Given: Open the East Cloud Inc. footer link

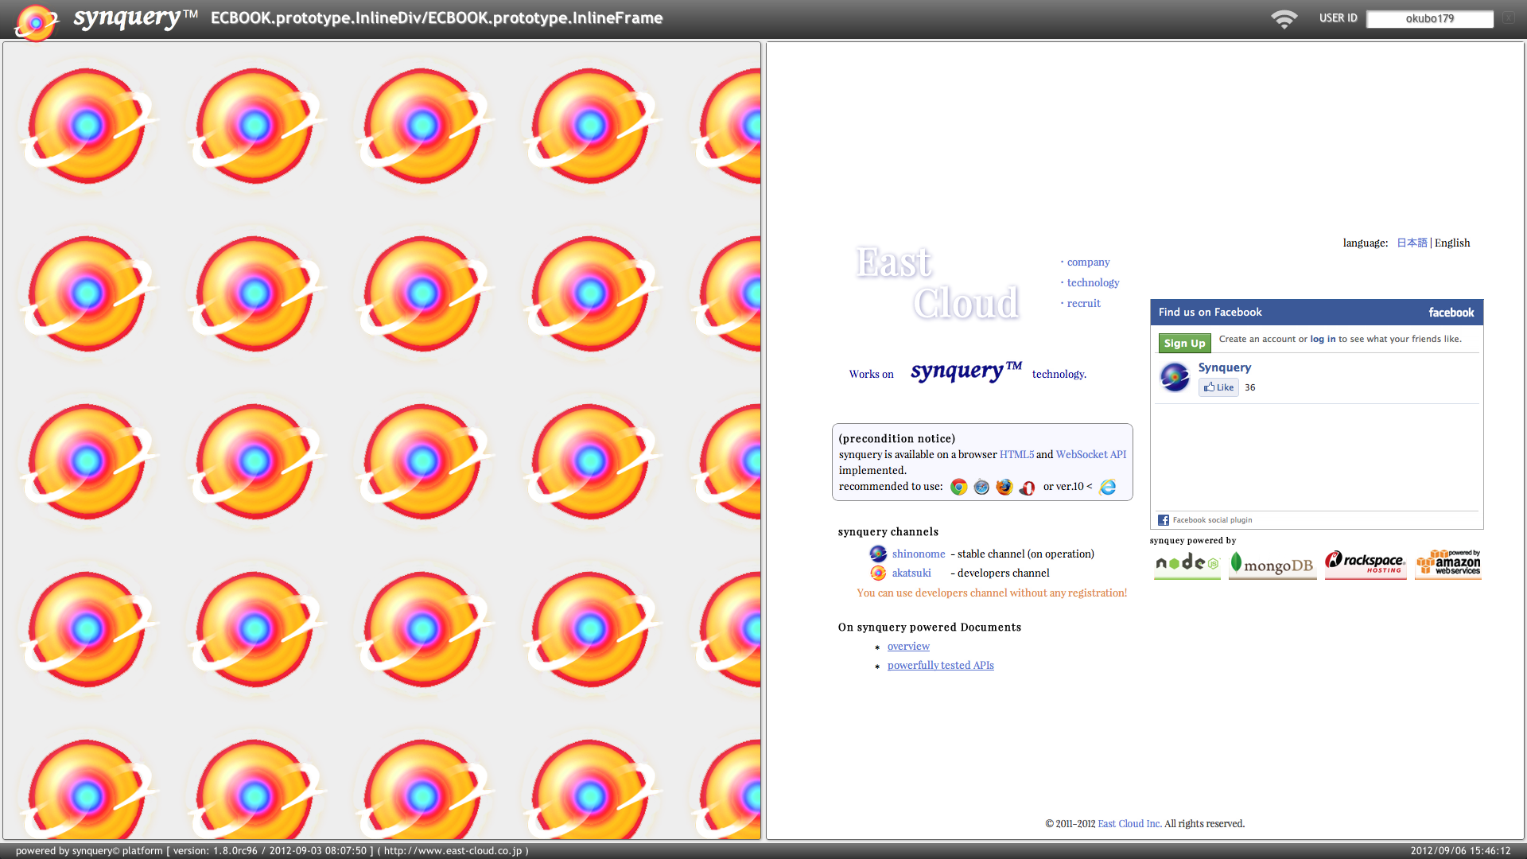Looking at the screenshot, I should [x=1129, y=823].
